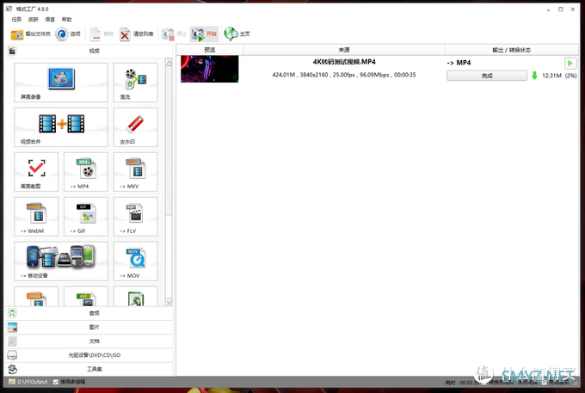Click the 完成 progress bar for the task

487,76
